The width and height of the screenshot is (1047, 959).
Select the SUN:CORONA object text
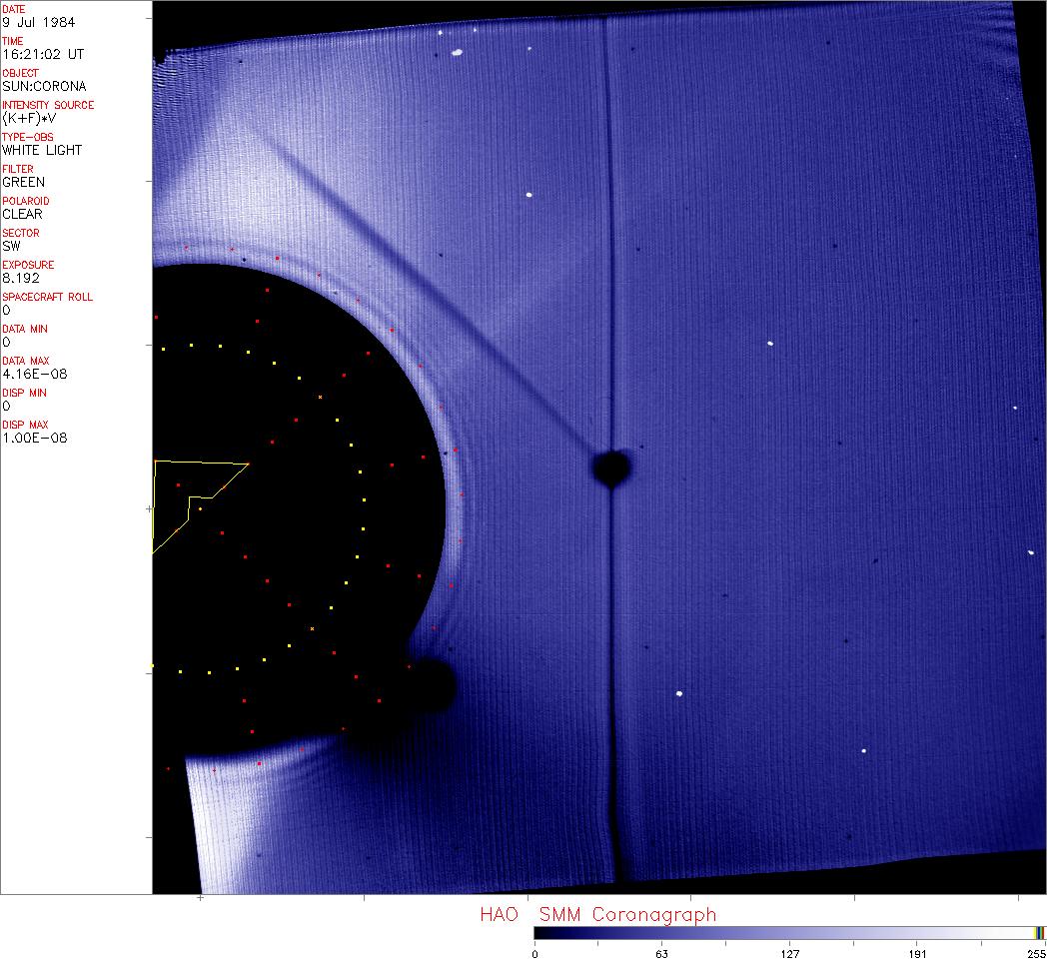[x=44, y=86]
